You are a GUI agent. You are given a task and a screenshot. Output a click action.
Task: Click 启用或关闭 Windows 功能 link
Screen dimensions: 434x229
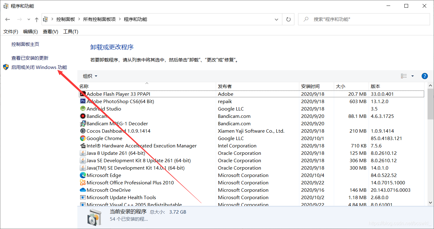coord(39,67)
